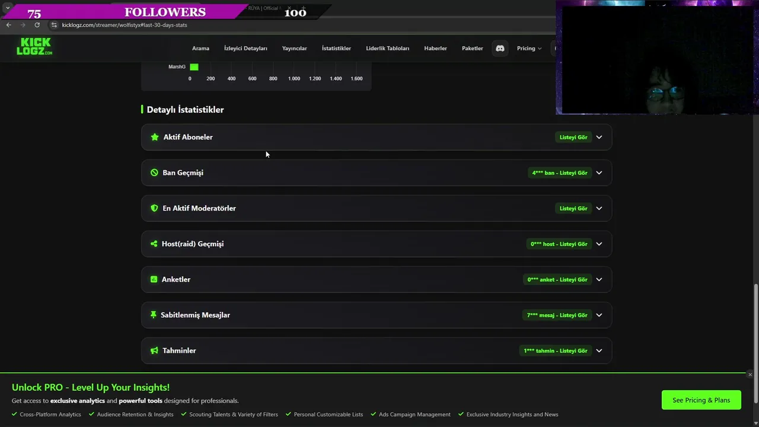Click the green MarshG chart bar
The image size is (759, 427).
click(x=194, y=67)
